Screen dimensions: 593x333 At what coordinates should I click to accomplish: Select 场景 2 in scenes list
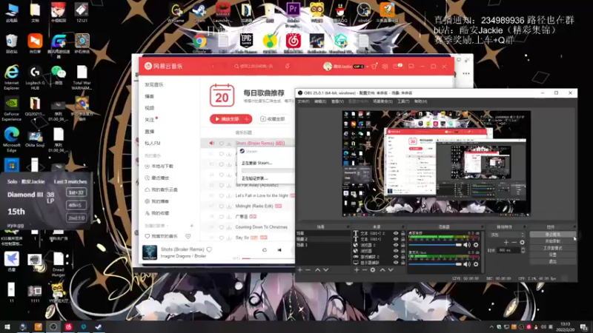tap(323, 239)
